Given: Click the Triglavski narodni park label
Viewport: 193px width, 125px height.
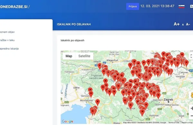Looking at the screenshot, I should coord(96,77).
